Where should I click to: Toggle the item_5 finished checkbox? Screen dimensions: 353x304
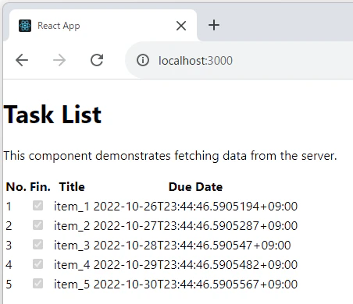pyautogui.click(x=37, y=284)
